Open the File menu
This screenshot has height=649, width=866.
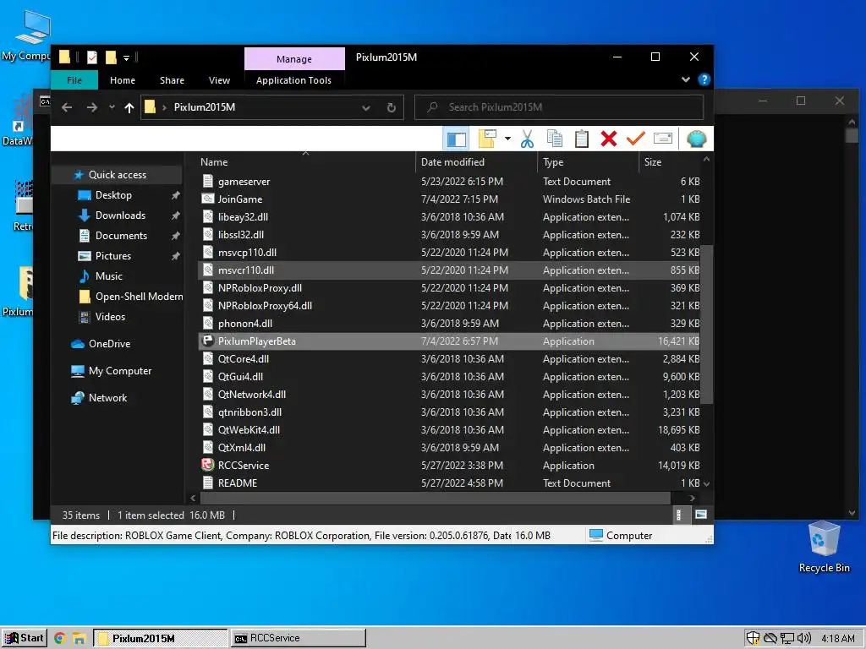pos(74,80)
